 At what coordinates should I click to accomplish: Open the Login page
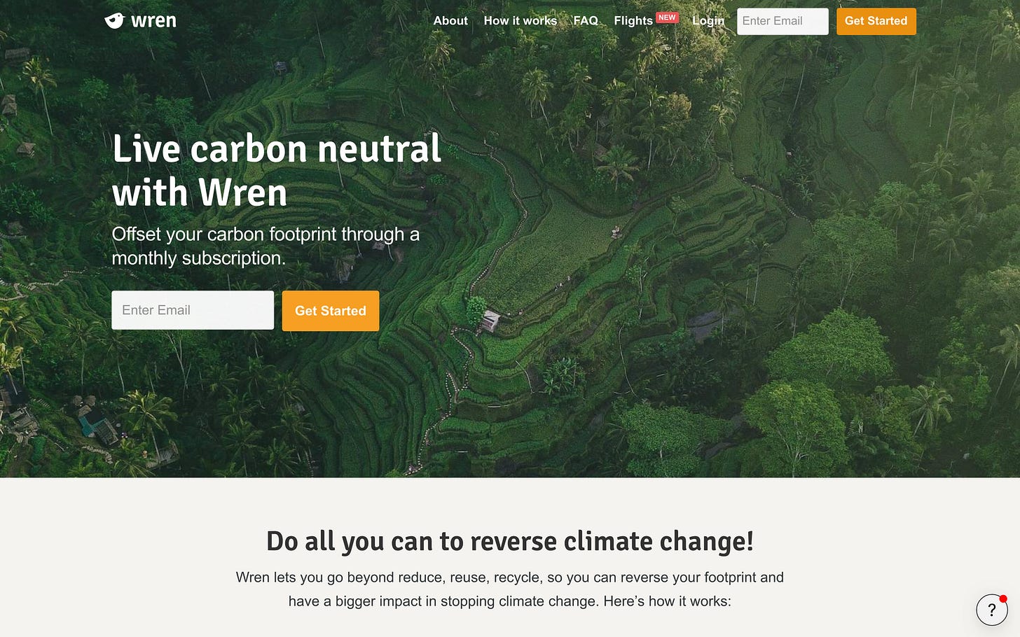tap(708, 21)
